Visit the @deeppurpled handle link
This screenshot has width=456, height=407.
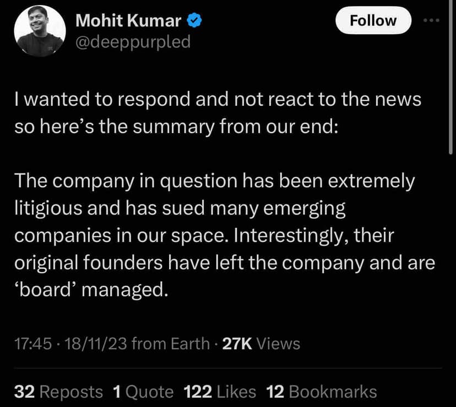pos(132,41)
